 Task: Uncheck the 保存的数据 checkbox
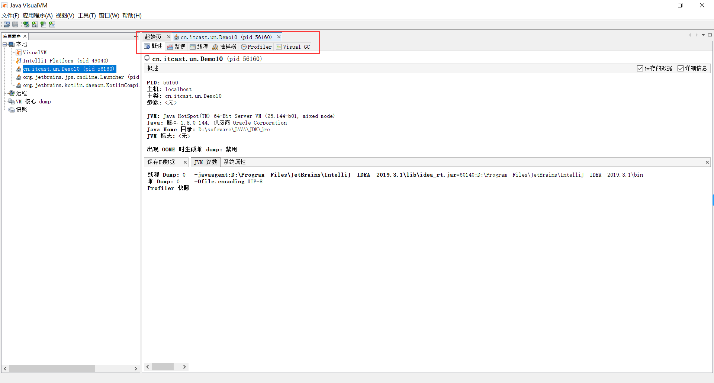click(640, 68)
